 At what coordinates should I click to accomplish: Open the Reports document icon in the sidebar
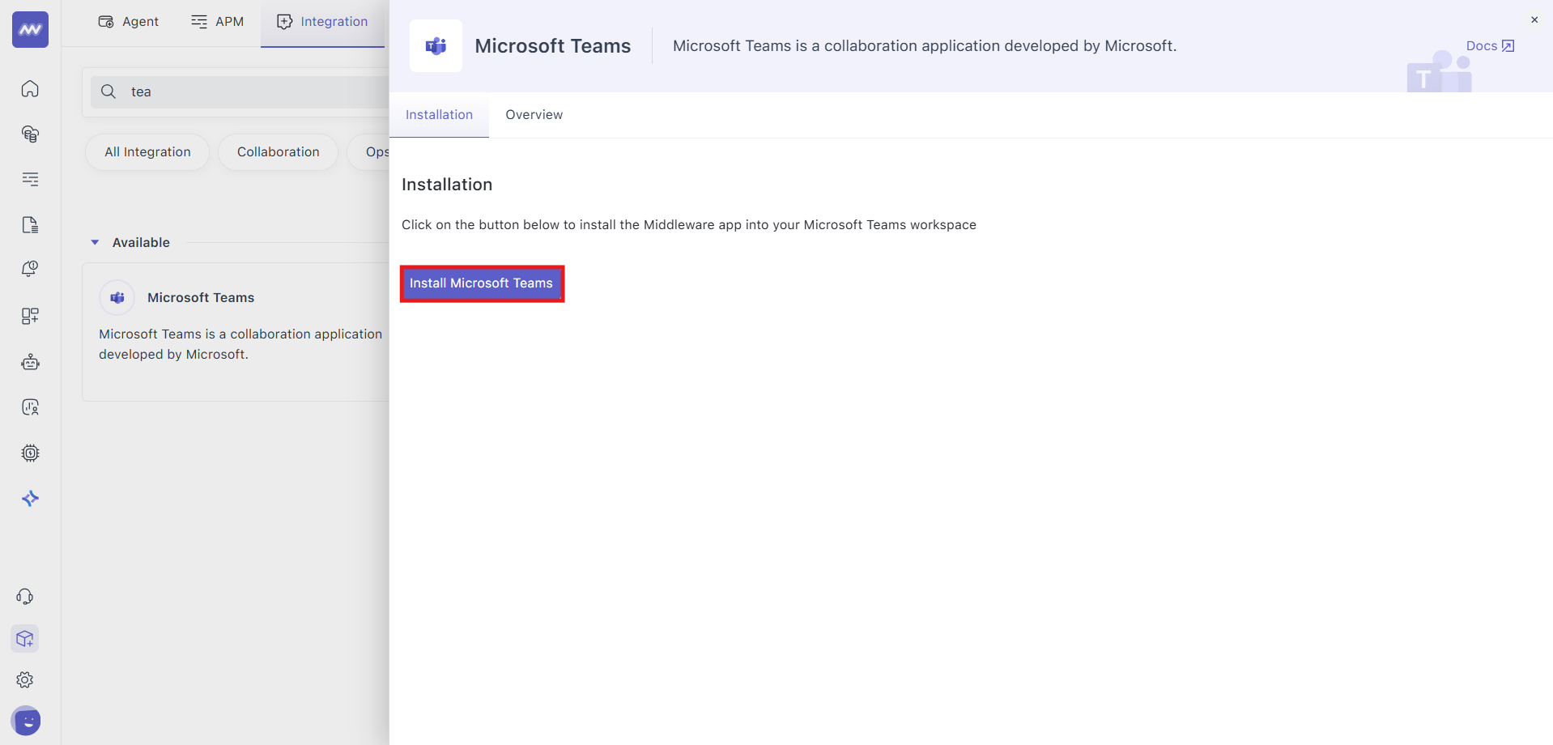pos(30,224)
